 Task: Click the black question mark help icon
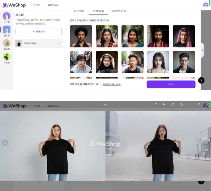(201, 80)
